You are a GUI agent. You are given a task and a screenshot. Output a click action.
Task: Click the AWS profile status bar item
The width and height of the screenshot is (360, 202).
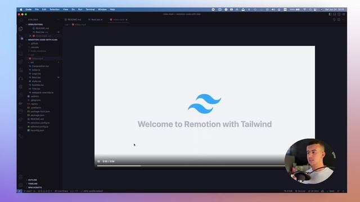pyautogui.click(x=92, y=191)
